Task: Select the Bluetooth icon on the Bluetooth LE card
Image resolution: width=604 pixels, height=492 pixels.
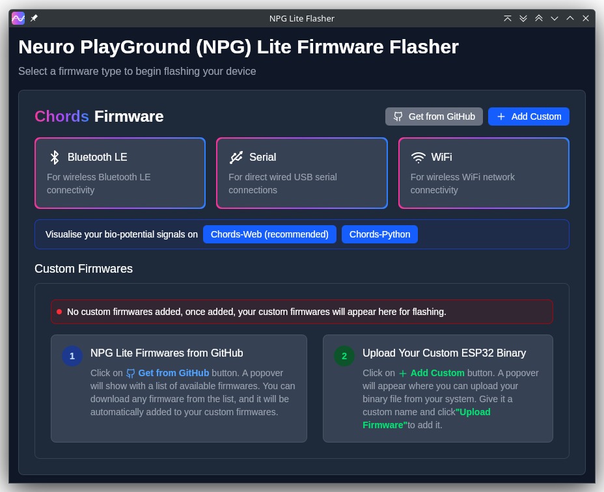Action: pyautogui.click(x=55, y=157)
